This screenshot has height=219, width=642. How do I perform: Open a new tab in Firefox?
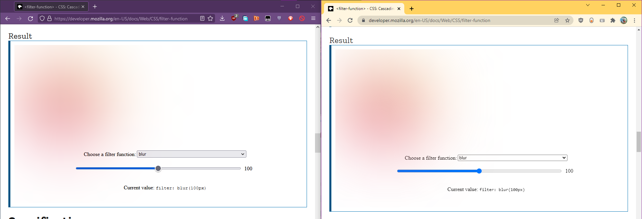tap(95, 7)
